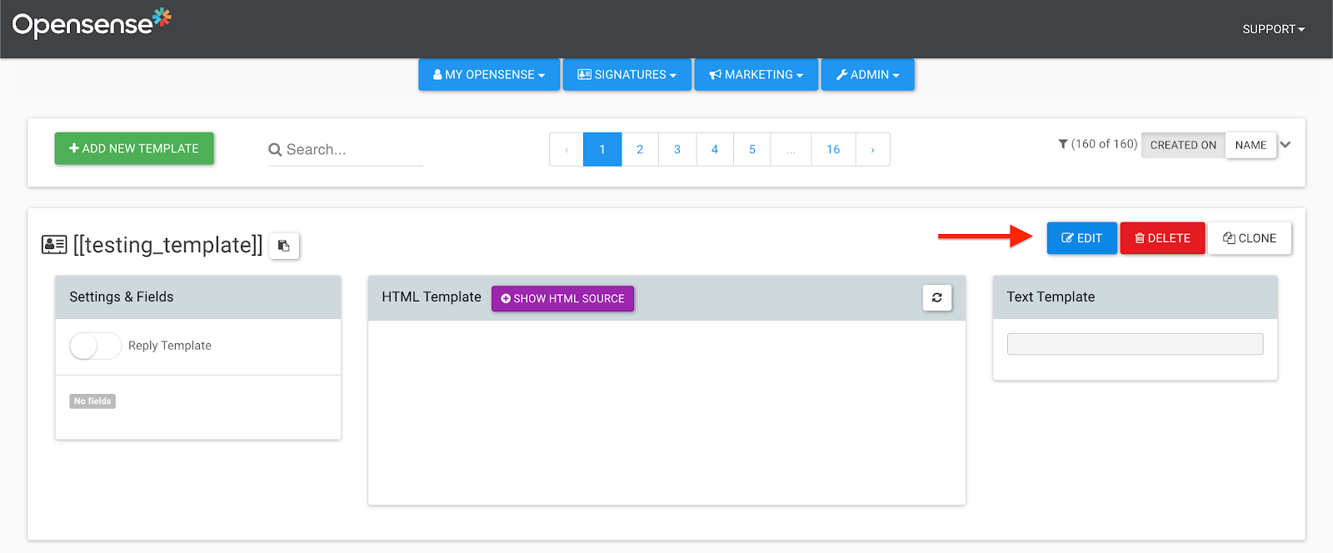The image size is (1333, 553).
Task: Jump to page 16
Action: [x=833, y=150]
